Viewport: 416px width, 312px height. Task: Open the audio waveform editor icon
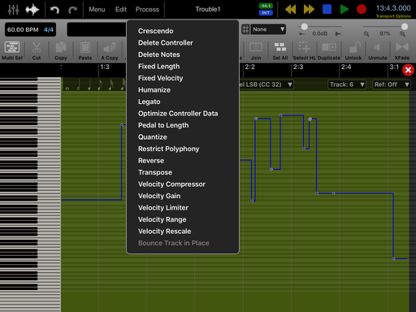[32, 10]
